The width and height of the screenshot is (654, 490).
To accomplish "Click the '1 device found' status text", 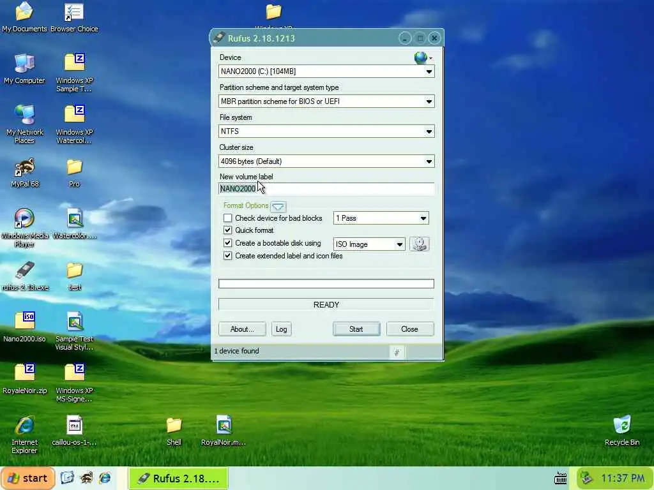I will [x=236, y=351].
